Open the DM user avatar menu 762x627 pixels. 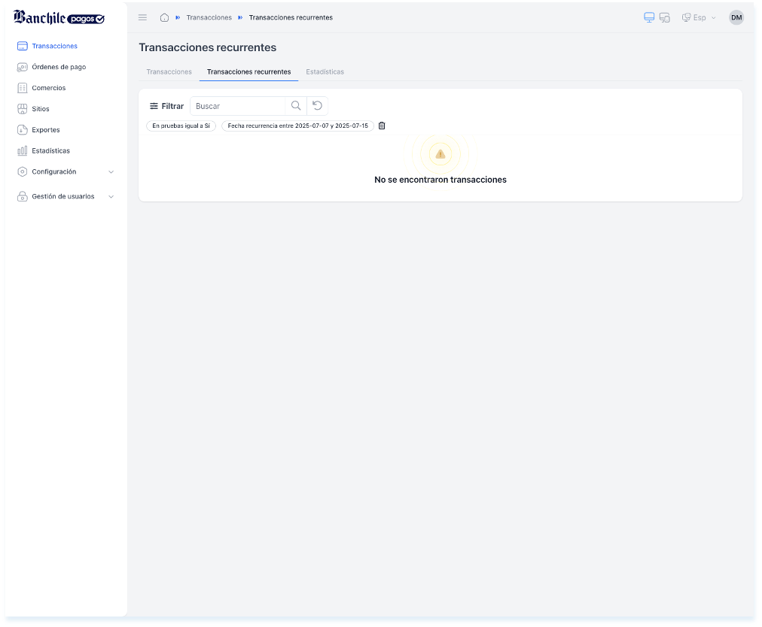point(736,17)
